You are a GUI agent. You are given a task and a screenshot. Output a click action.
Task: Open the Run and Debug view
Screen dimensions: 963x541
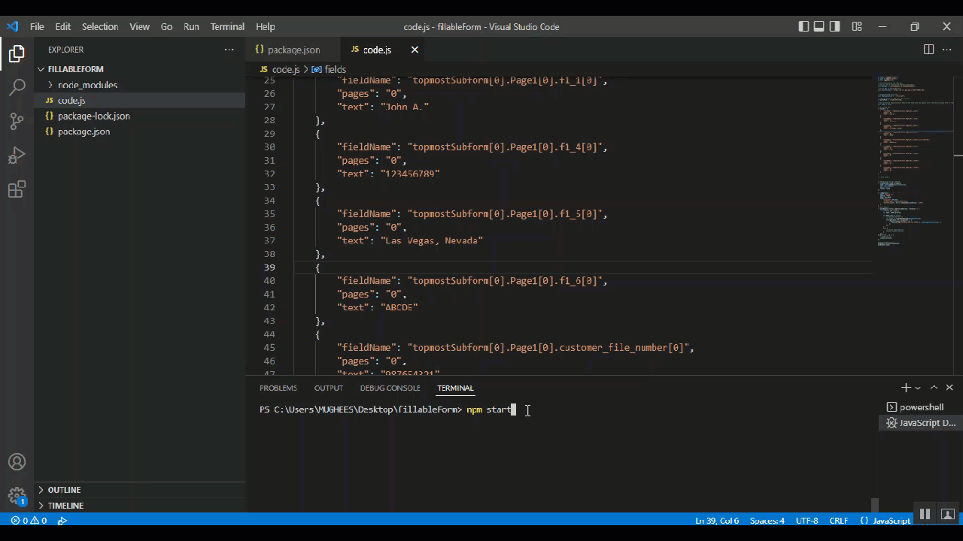pos(17,156)
